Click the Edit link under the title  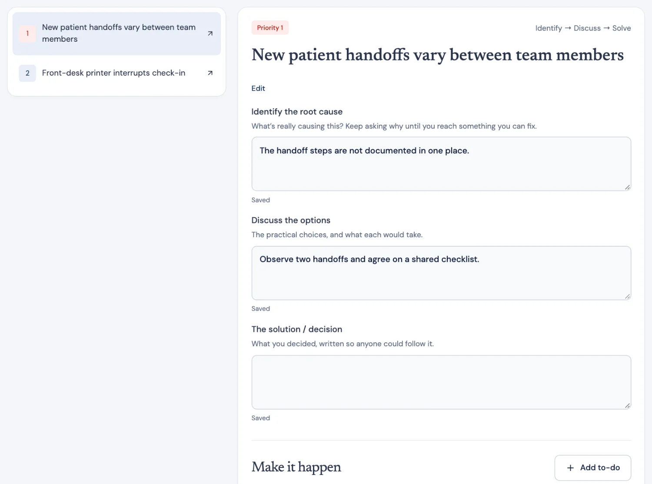(258, 88)
